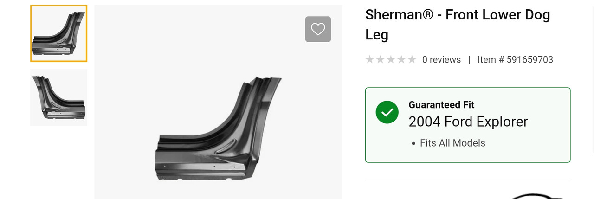Screen dimensions: 594x199
Task: Click the word Leg in the title
Action: coord(377,35)
